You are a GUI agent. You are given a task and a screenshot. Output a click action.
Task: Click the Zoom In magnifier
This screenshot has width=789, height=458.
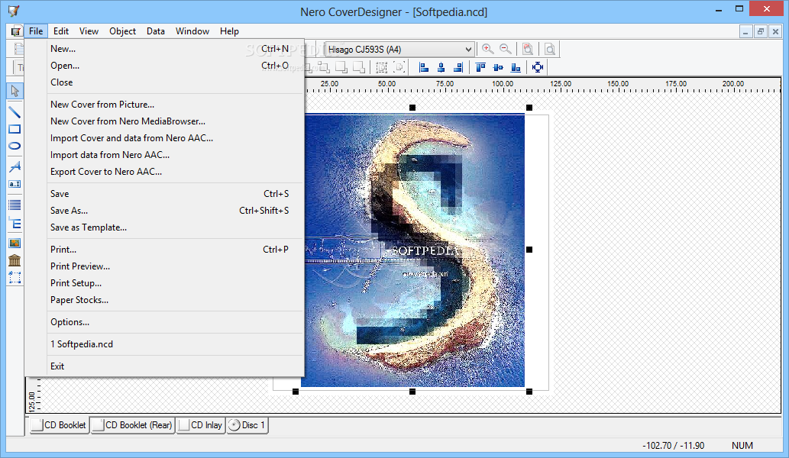[487, 50]
